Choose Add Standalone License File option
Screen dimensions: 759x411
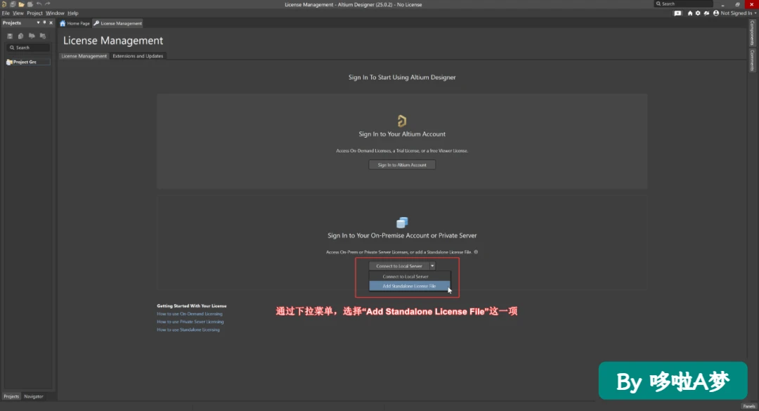coord(410,286)
